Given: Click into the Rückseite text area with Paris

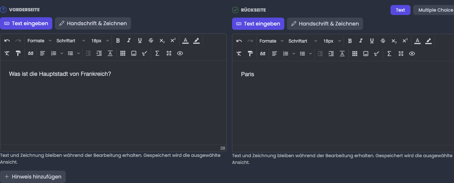Looking at the screenshot, I should pyautogui.click(x=343, y=103).
